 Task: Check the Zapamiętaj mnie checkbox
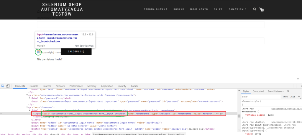point(38,52)
